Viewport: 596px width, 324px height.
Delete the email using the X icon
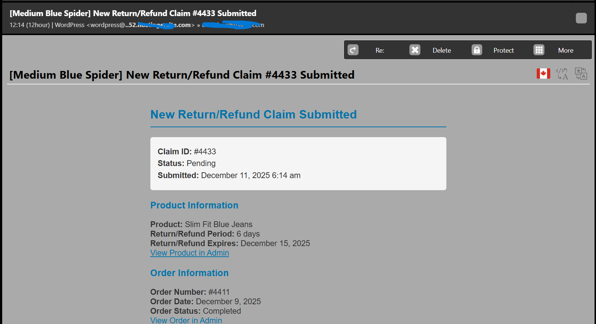coord(415,50)
